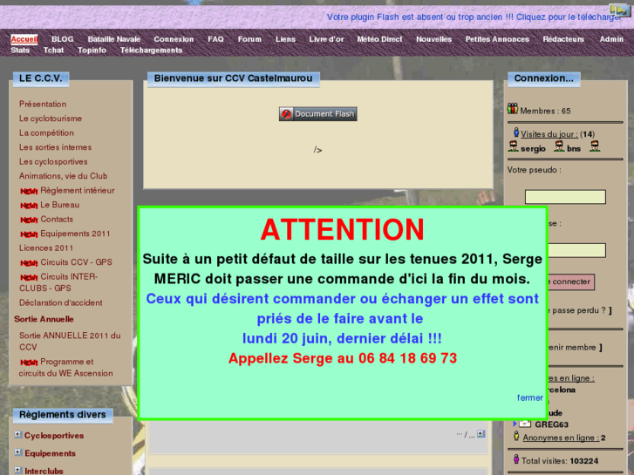Open the Rédacteurs menu item
This screenshot has width=634, height=475.
[563, 39]
